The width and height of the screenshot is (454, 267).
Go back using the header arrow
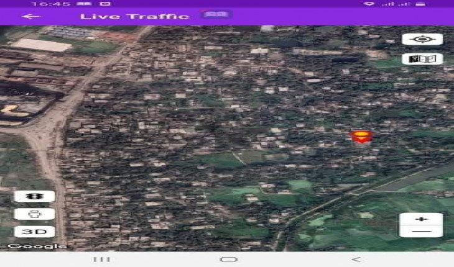30,16
